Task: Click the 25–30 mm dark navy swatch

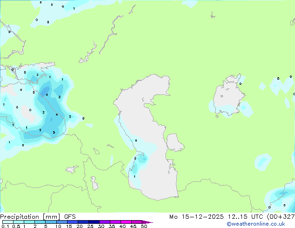Action: [94, 222]
